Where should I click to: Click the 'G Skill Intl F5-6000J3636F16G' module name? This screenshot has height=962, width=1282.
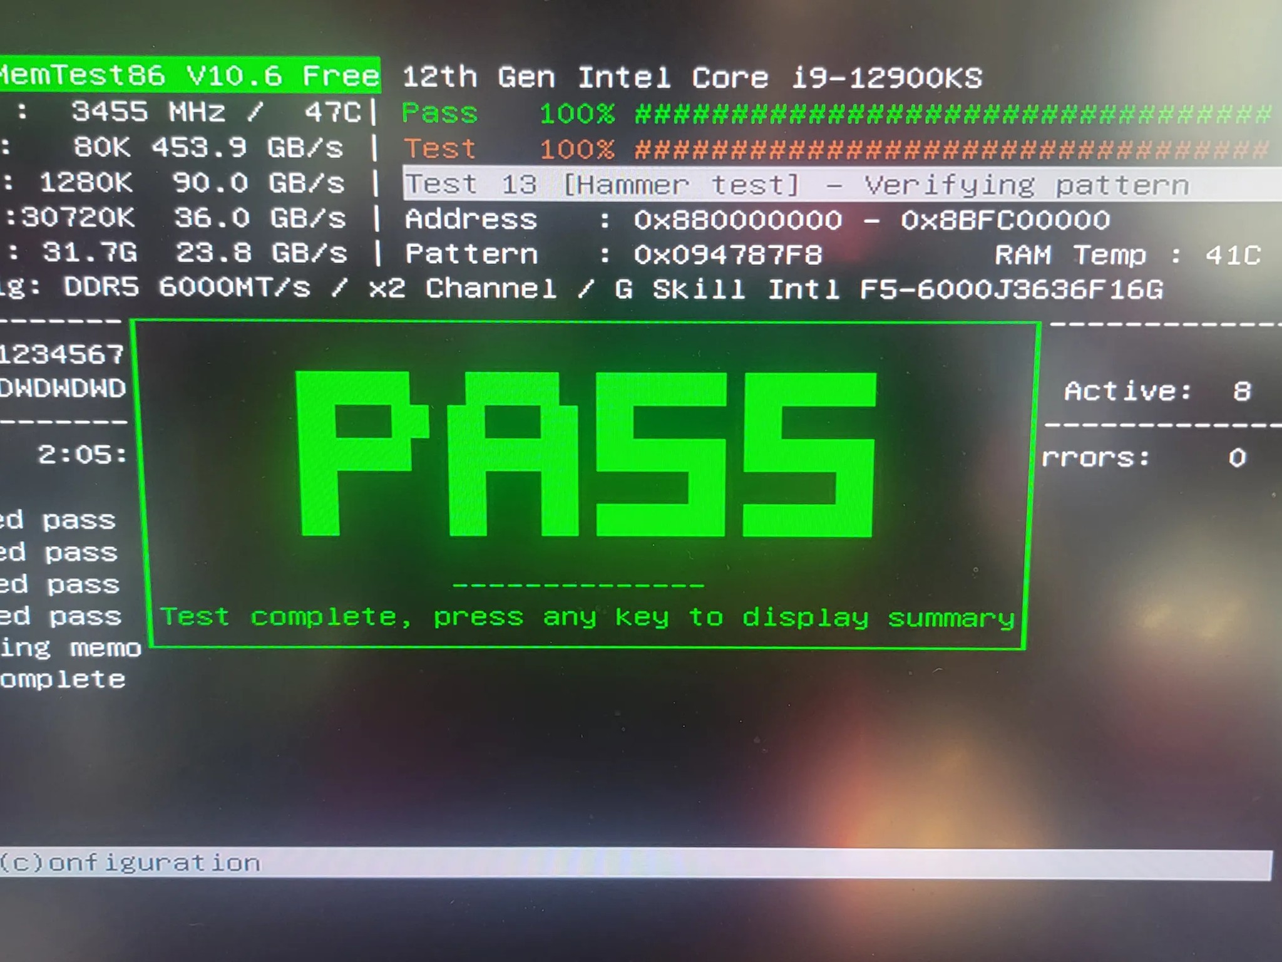(x=889, y=289)
